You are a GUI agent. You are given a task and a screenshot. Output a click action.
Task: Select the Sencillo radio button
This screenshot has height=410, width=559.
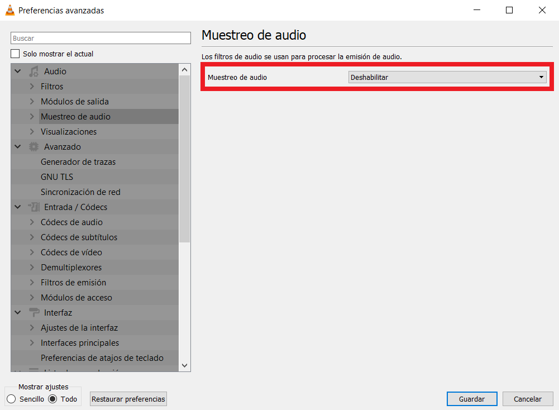click(x=11, y=399)
